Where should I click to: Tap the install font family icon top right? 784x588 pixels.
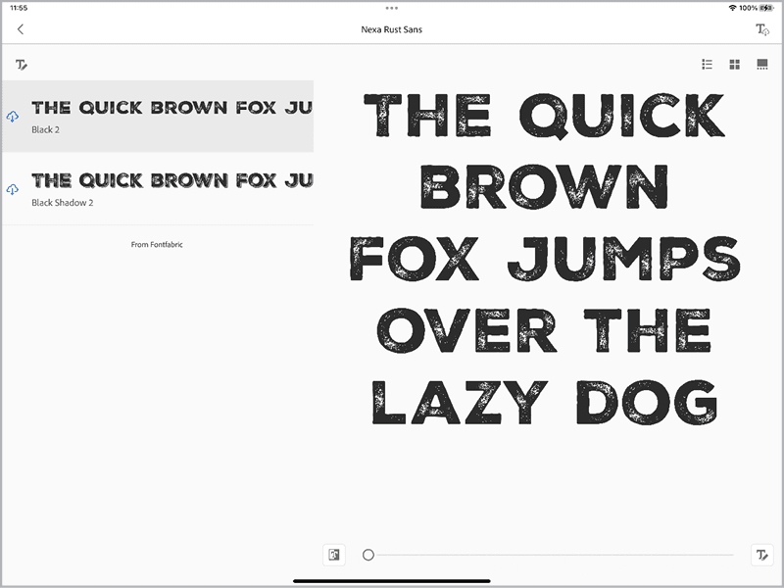[x=762, y=29]
